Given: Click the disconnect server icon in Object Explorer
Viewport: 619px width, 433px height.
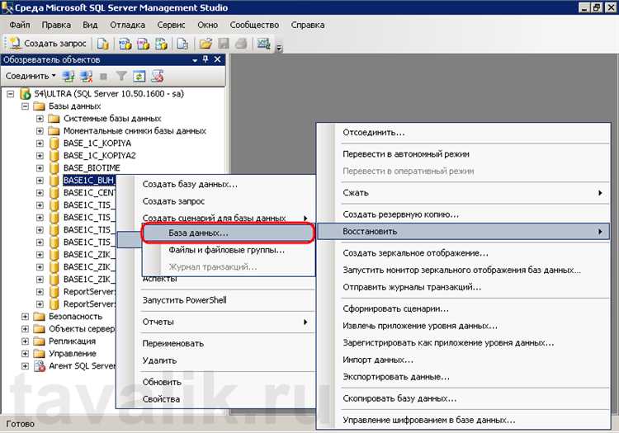Looking at the screenshot, I should point(86,76).
